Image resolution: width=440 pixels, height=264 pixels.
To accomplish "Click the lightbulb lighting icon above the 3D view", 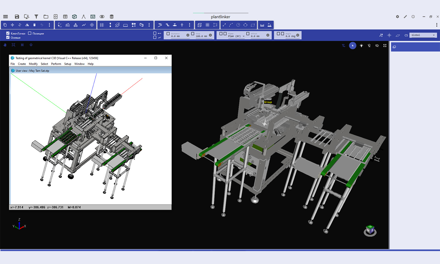I will [361, 45].
